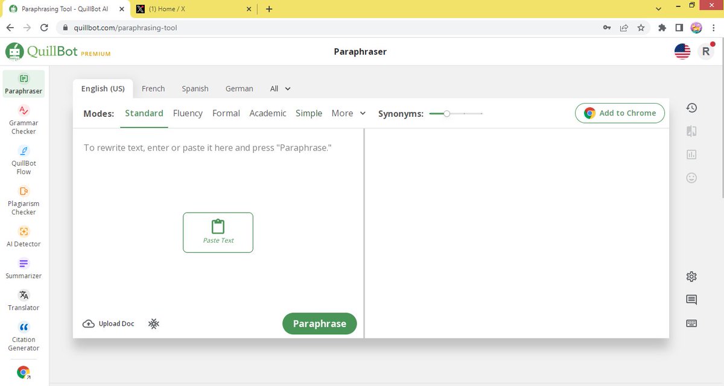Click tab search chevron in title bar
Screen dimensions: 724x386
[x=658, y=9]
